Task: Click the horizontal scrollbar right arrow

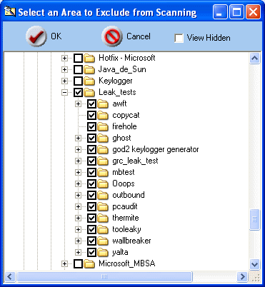Action: (x=242, y=276)
